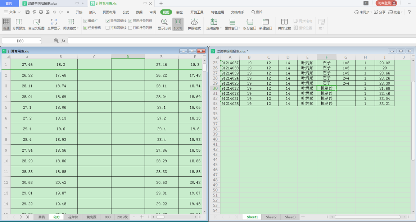
Task: Open a new document tab with the plus
Action: click(x=161, y=4)
